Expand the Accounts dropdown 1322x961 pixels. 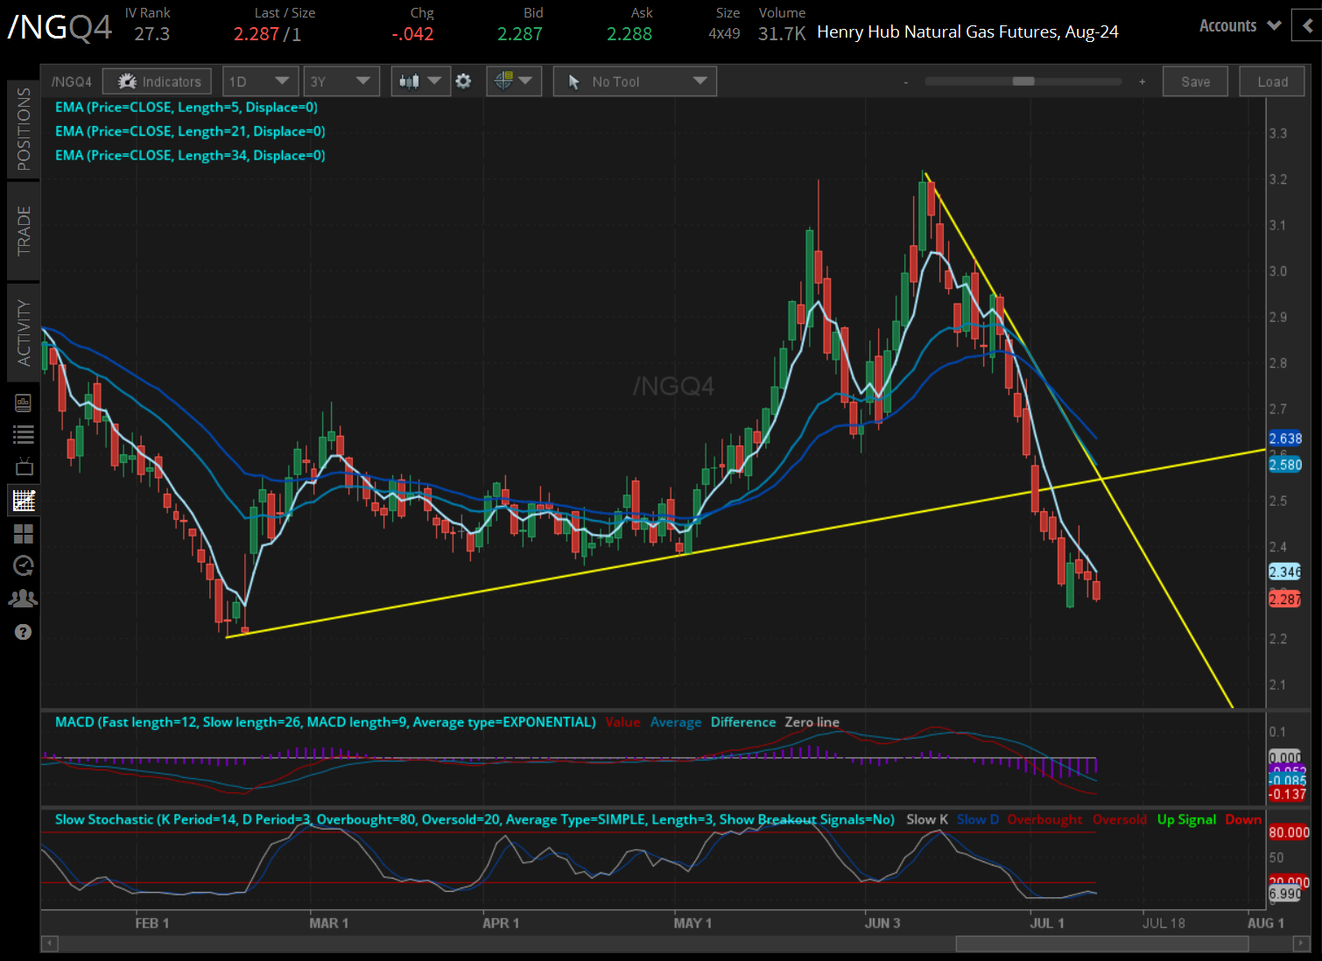1240,26
